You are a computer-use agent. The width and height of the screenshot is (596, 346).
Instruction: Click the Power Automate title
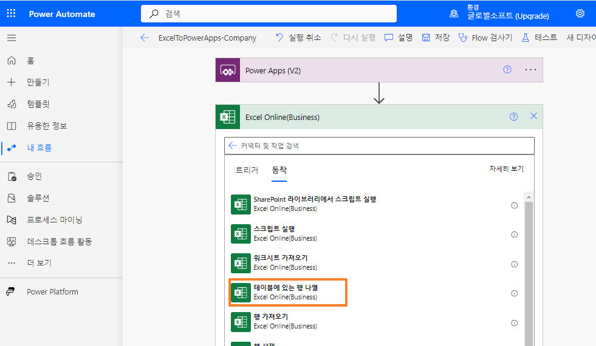coord(62,14)
